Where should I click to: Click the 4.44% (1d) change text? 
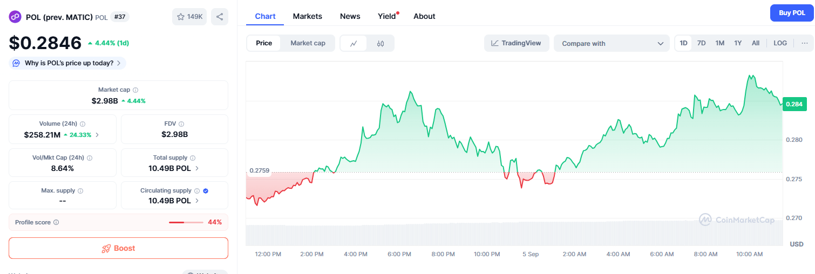108,43
